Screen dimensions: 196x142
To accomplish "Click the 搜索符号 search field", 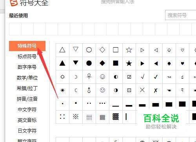I will [x=181, y=15].
